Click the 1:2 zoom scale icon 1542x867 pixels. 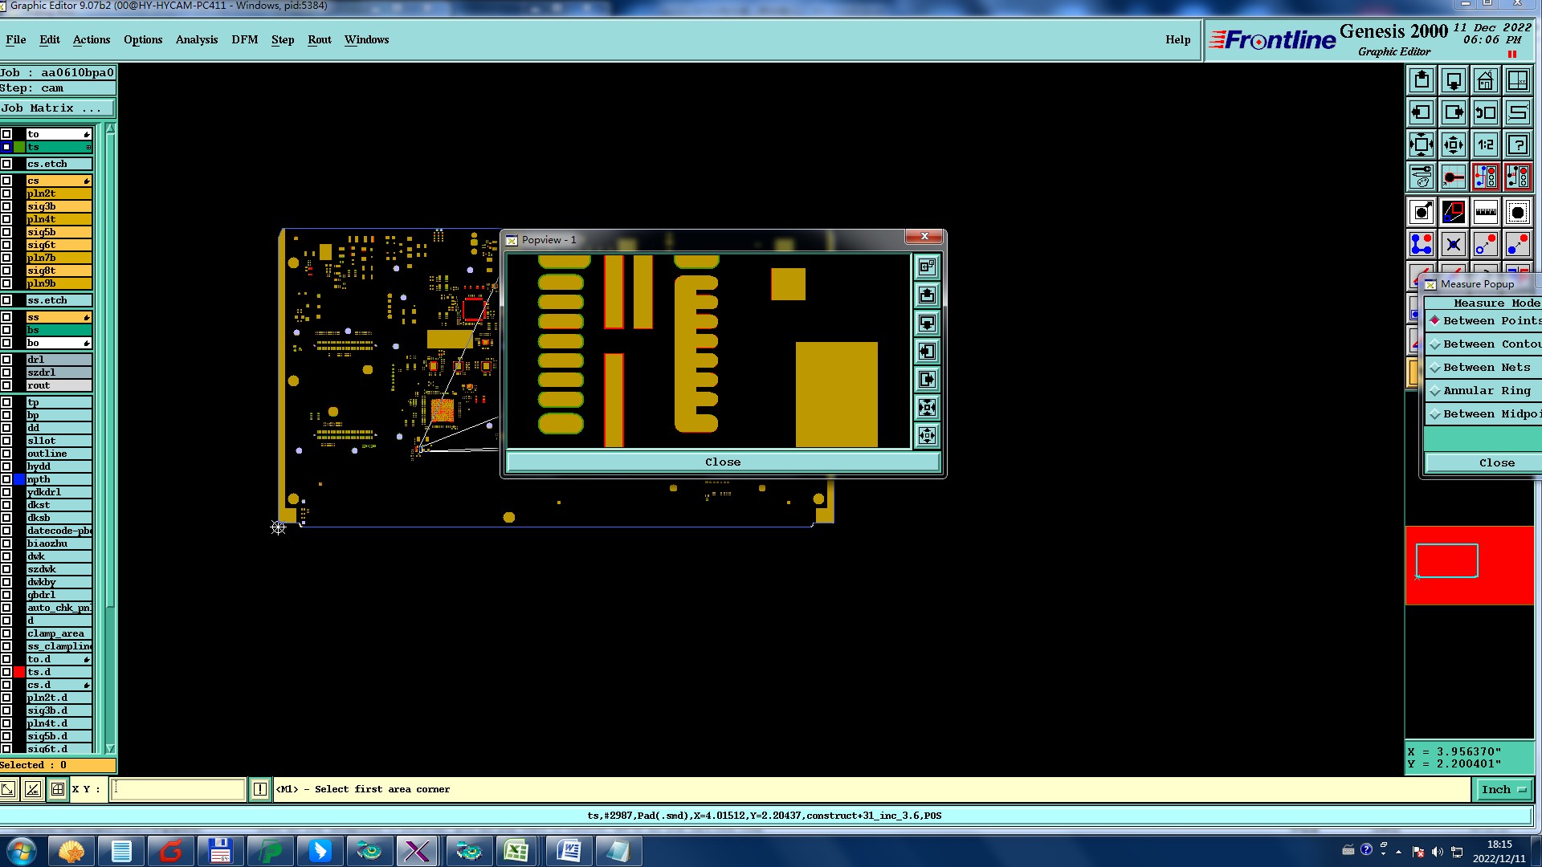tap(1485, 144)
